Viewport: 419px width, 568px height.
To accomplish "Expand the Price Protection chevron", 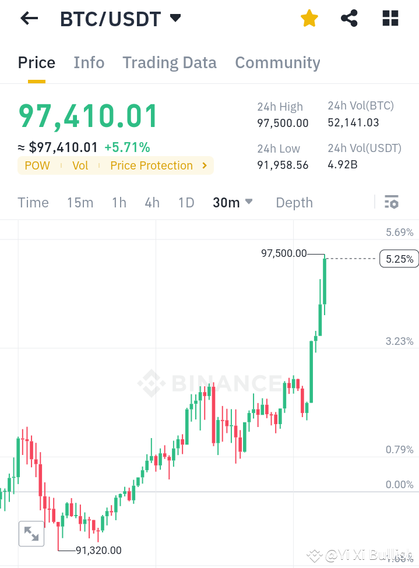I will click(x=204, y=165).
